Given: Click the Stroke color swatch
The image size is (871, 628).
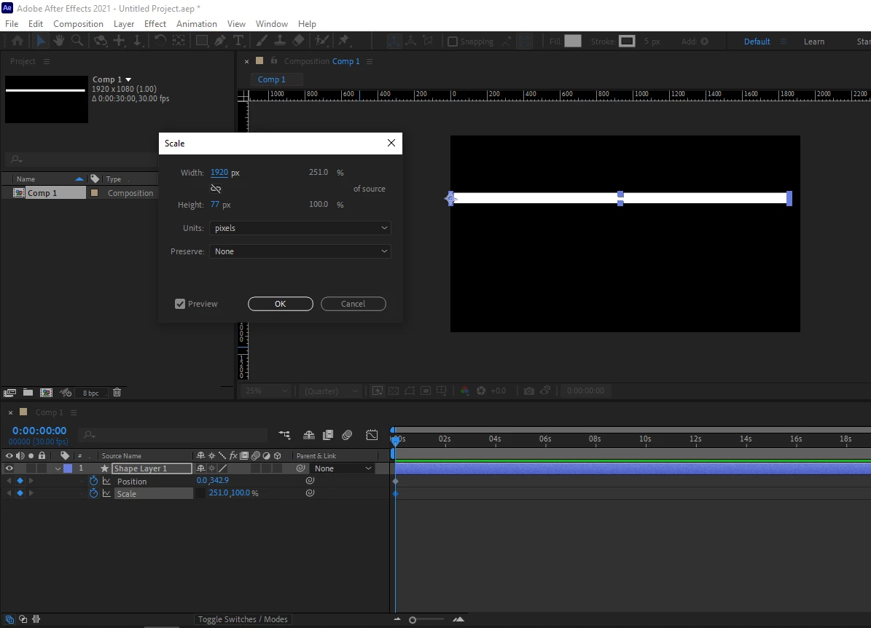Looking at the screenshot, I should pyautogui.click(x=627, y=41).
